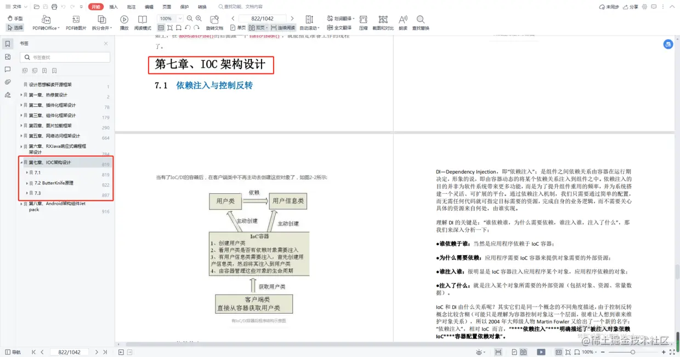Open the 文件 (File) menu
The width and height of the screenshot is (680, 357).
point(17,7)
